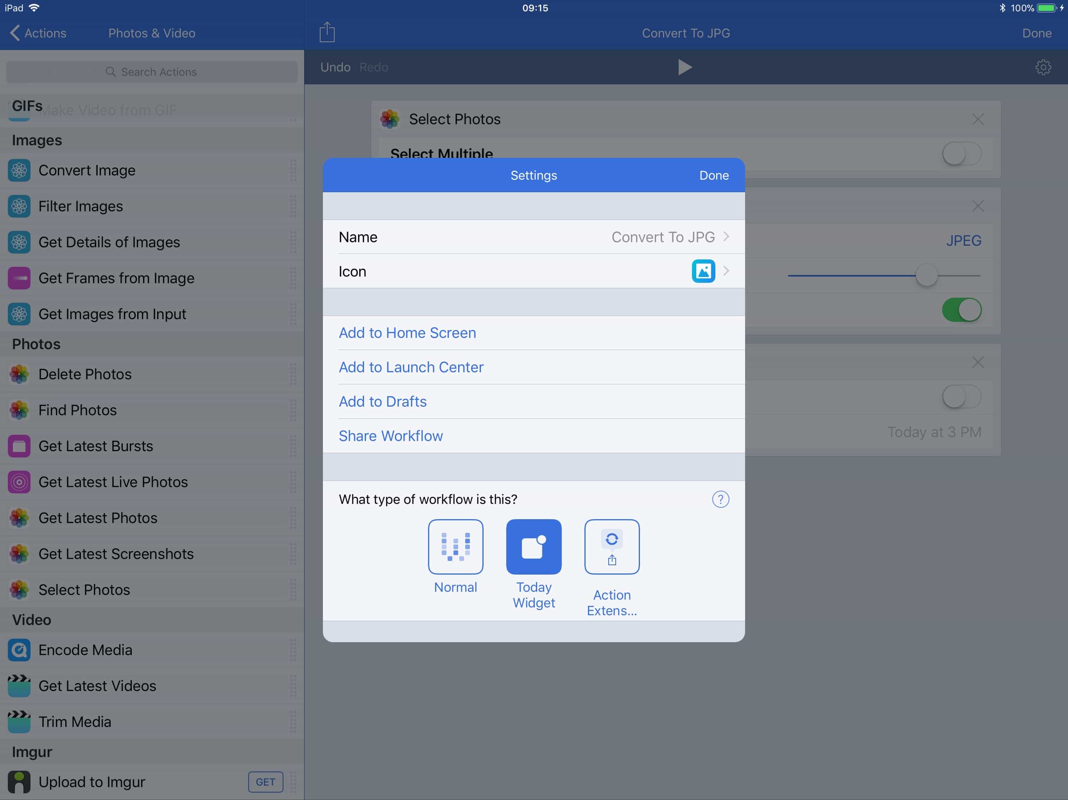Dismiss Settings with the Done button
Screen dimensions: 1068x800
(x=713, y=175)
